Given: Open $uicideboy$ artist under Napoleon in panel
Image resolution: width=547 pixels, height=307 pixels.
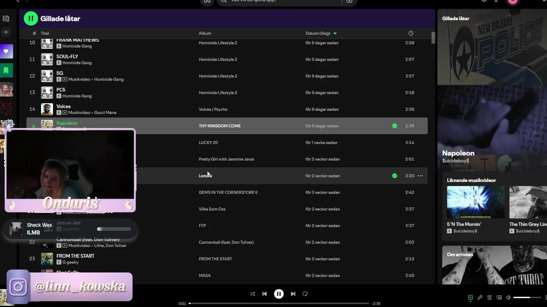Looking at the screenshot, I should coord(456,161).
